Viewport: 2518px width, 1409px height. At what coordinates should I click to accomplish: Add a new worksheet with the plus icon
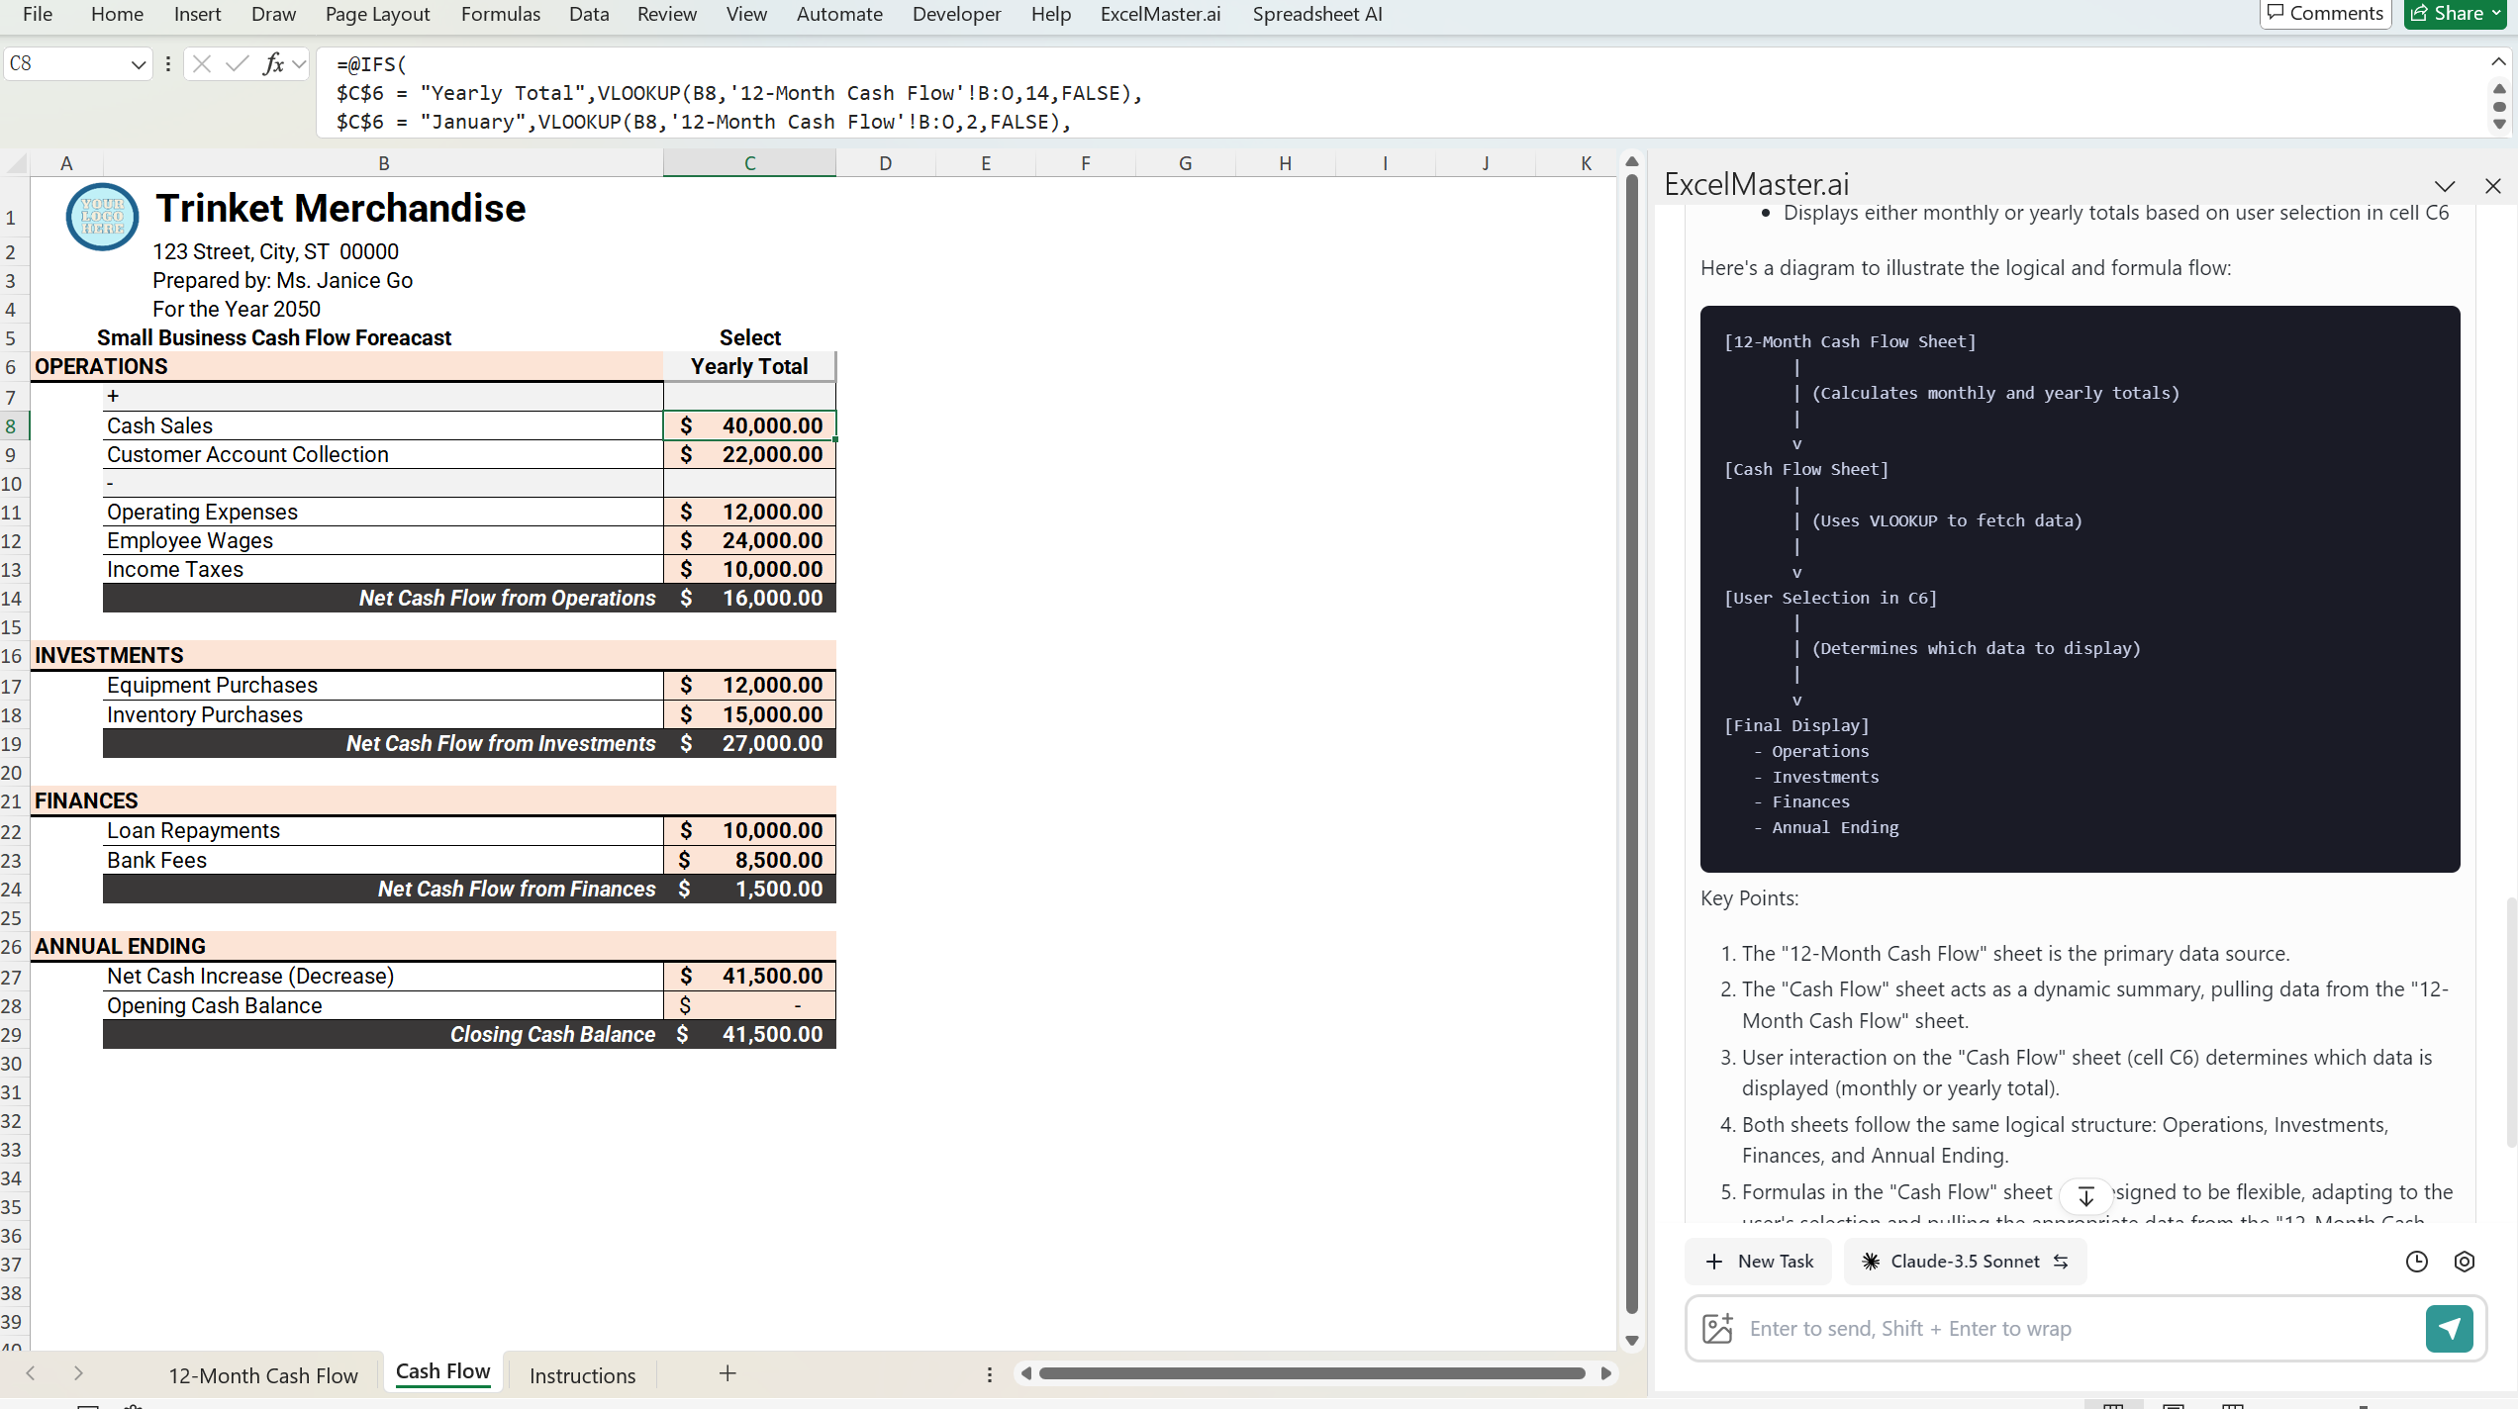coord(727,1373)
